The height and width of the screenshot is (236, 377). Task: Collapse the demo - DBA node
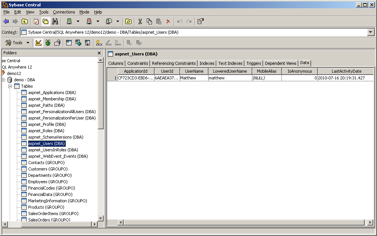pyautogui.click(x=3, y=80)
